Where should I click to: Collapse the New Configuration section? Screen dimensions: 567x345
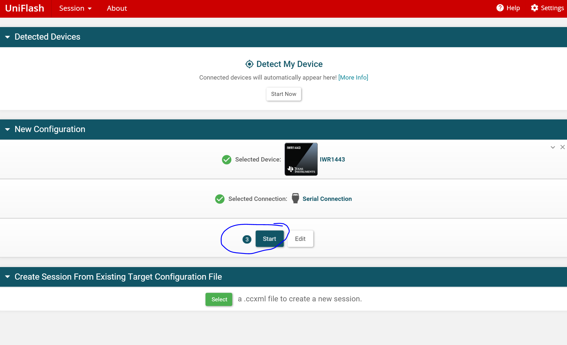tap(7, 129)
